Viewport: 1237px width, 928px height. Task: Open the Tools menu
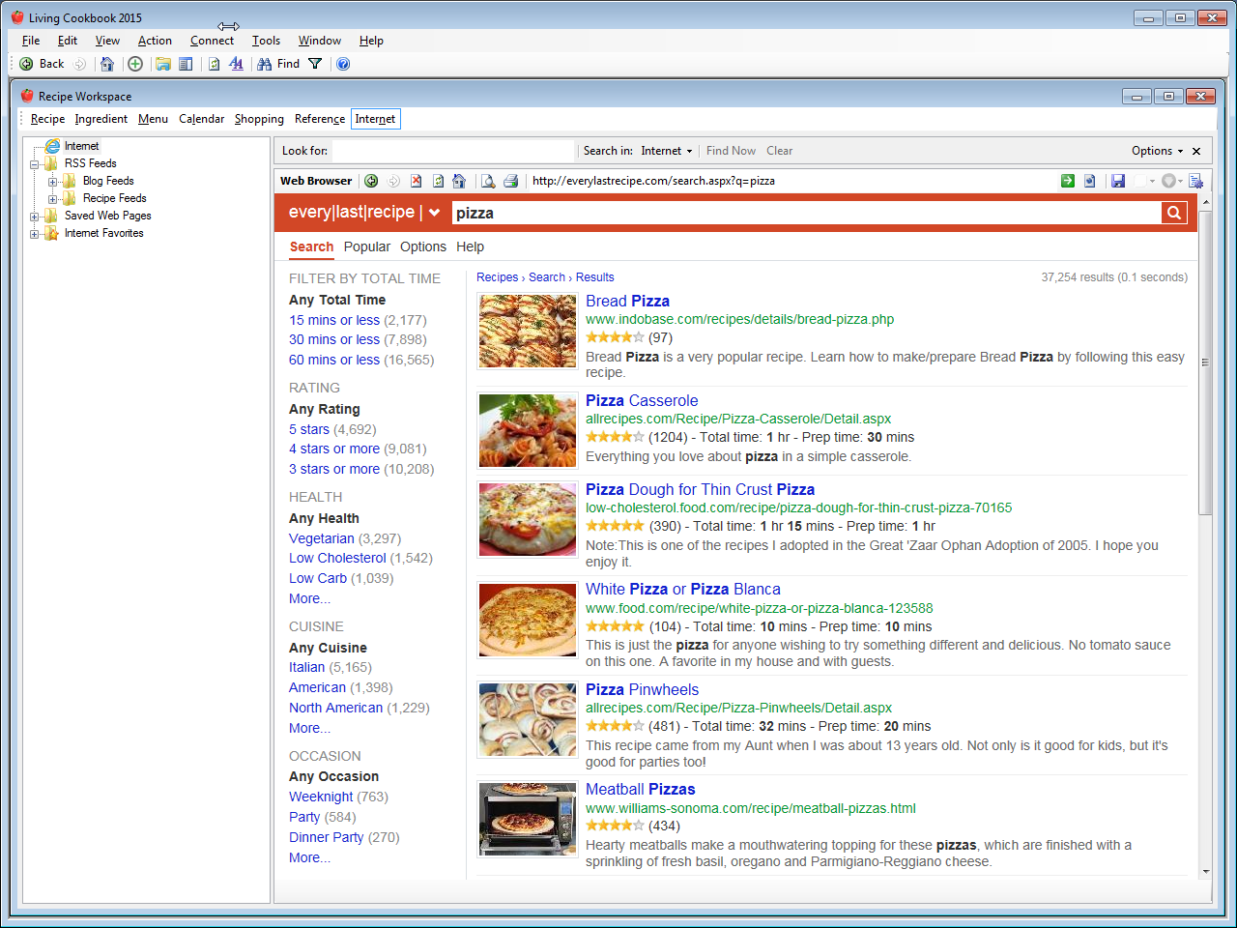click(x=266, y=41)
